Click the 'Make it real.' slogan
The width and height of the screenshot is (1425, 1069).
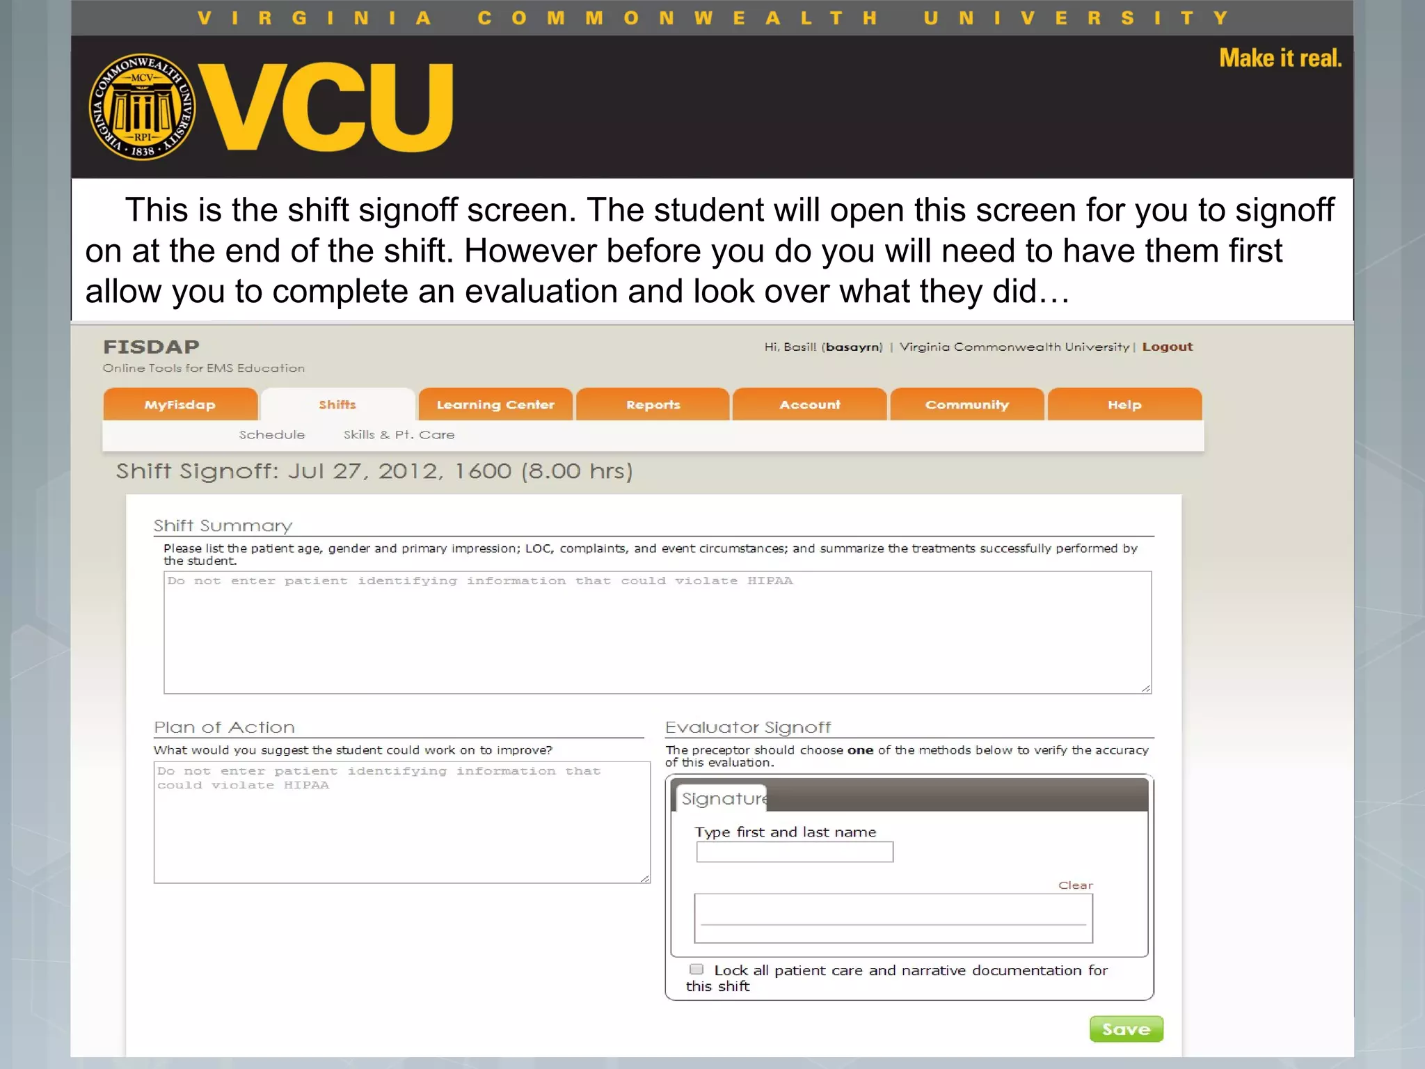pos(1280,58)
